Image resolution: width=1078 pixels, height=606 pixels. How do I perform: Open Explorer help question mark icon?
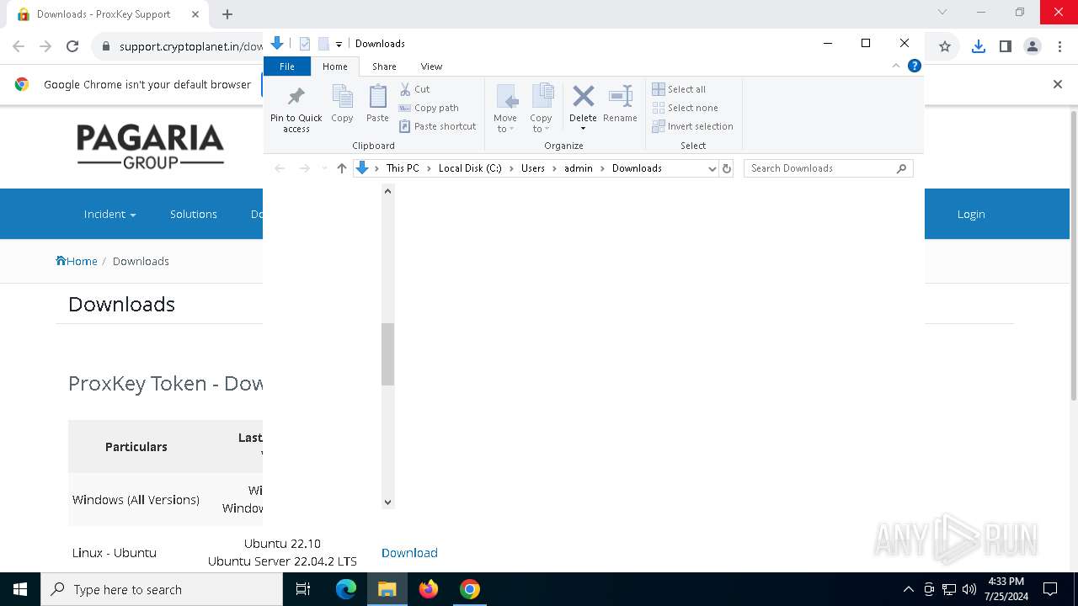click(914, 66)
